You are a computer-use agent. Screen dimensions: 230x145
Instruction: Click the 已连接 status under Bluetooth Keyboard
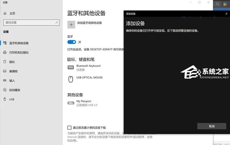(80, 70)
